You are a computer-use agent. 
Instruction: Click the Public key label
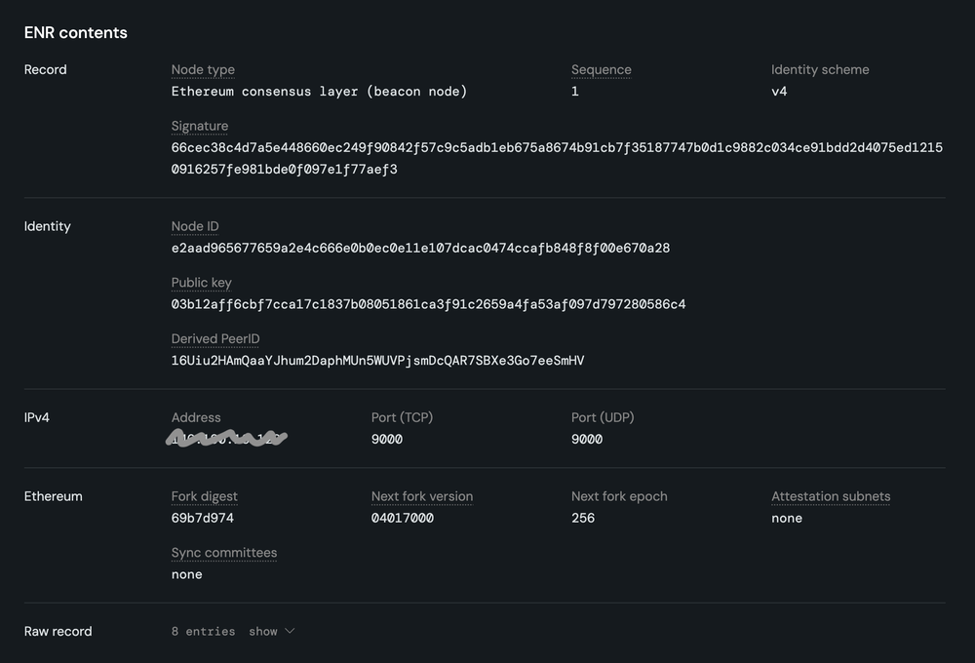pyautogui.click(x=202, y=283)
